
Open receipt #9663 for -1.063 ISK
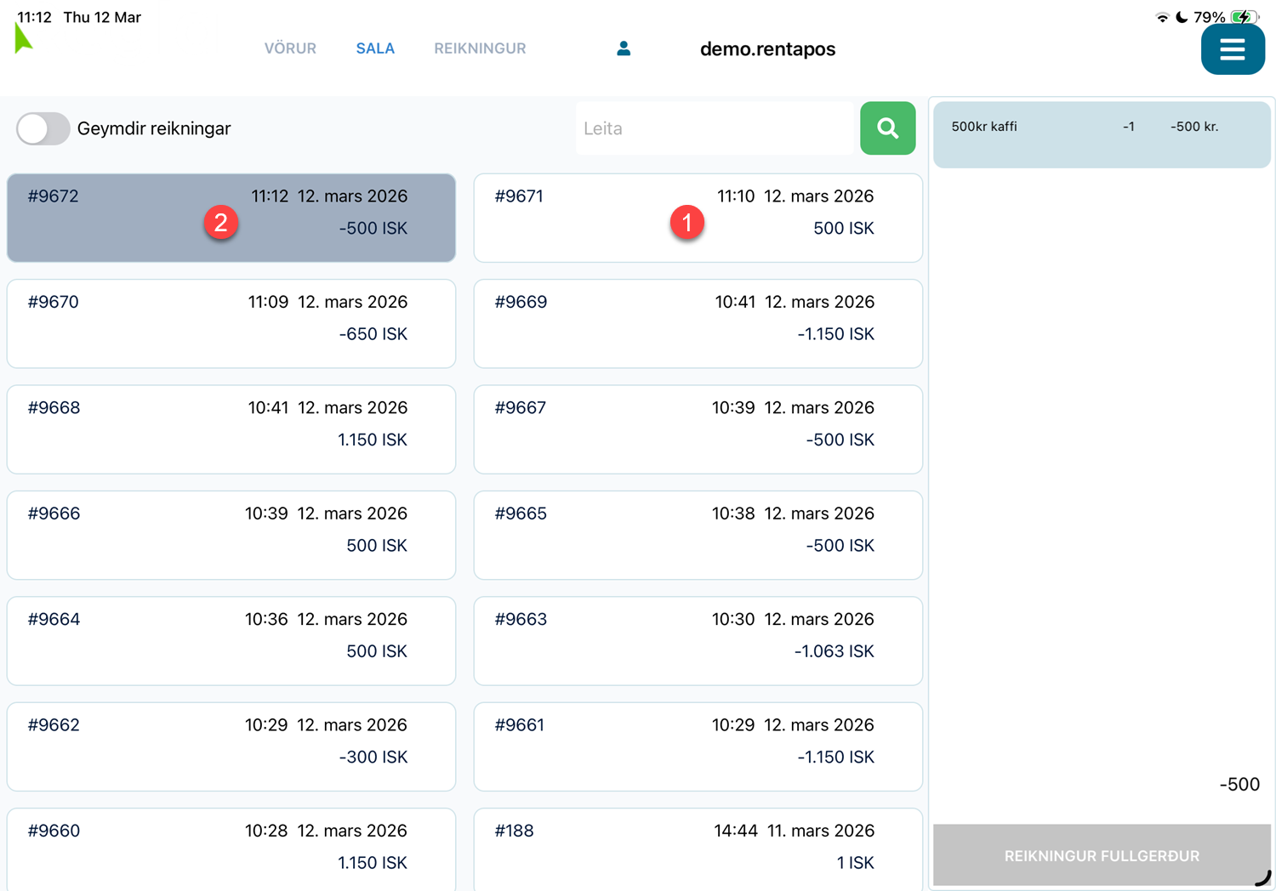pyautogui.click(x=698, y=640)
